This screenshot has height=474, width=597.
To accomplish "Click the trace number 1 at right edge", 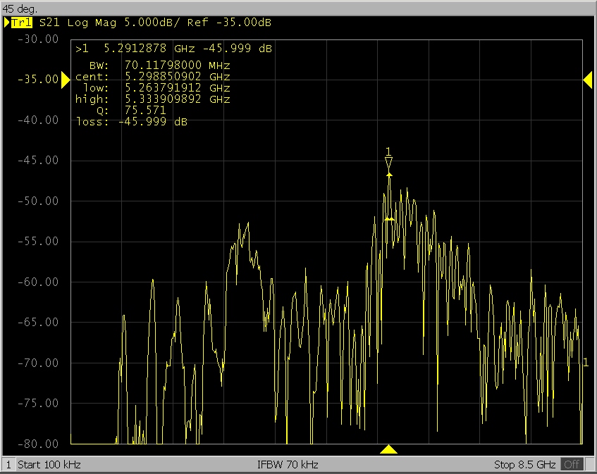I will [x=586, y=362].
